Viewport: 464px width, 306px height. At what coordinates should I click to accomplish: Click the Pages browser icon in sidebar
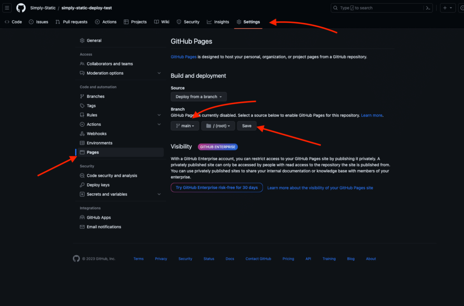82,152
